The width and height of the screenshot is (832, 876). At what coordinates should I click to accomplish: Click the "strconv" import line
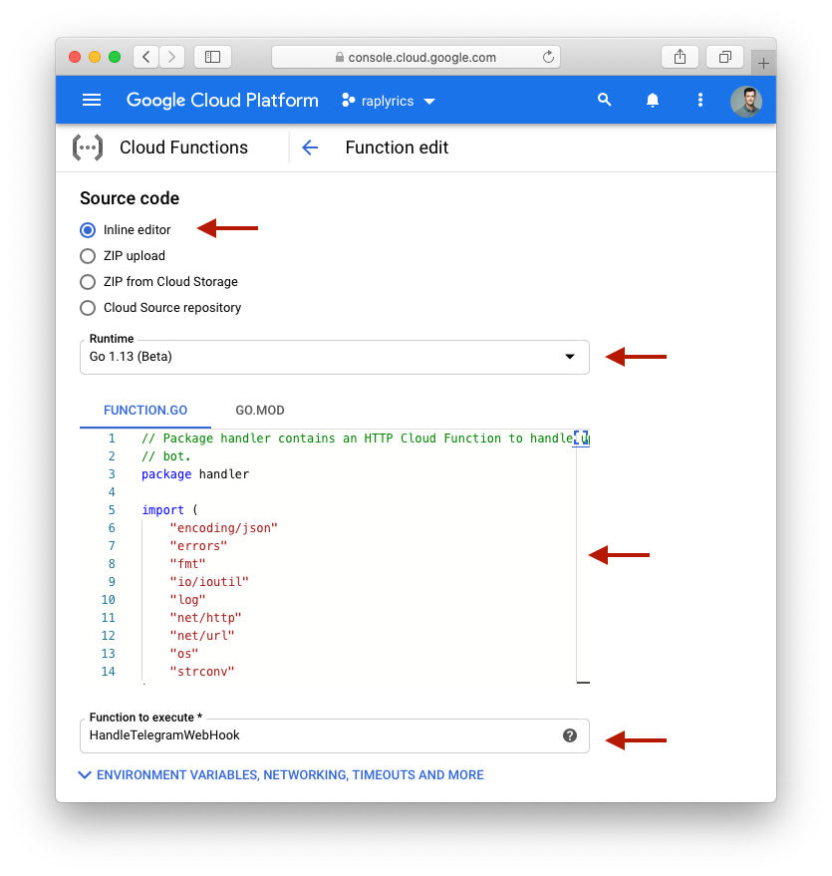tap(202, 672)
